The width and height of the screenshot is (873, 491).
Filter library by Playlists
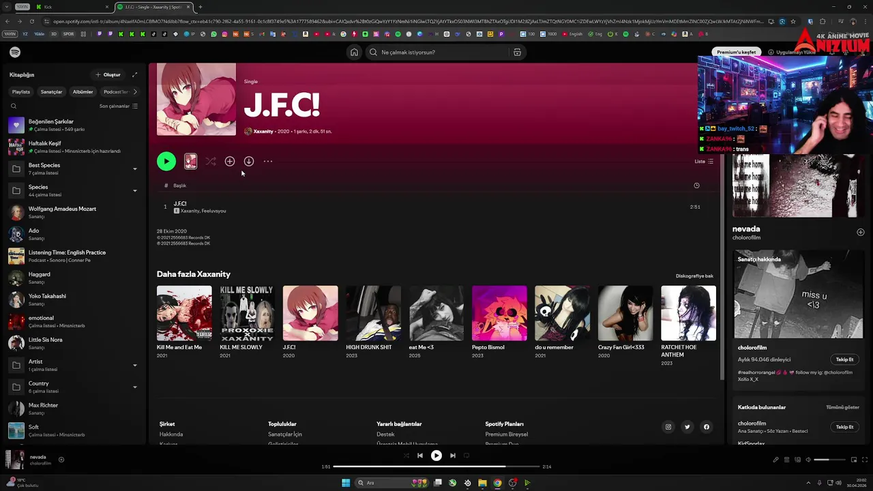(21, 91)
